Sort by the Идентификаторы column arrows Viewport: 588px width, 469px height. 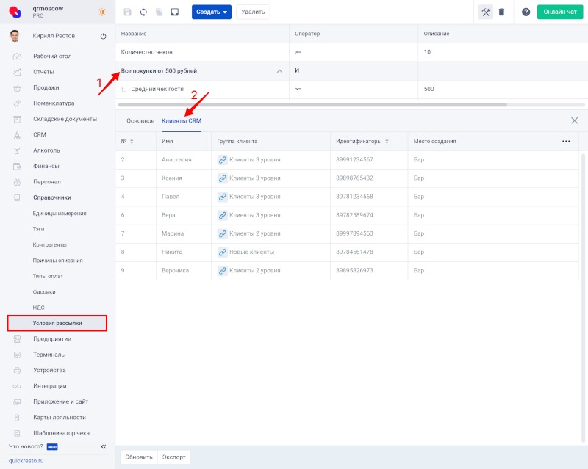click(387, 141)
